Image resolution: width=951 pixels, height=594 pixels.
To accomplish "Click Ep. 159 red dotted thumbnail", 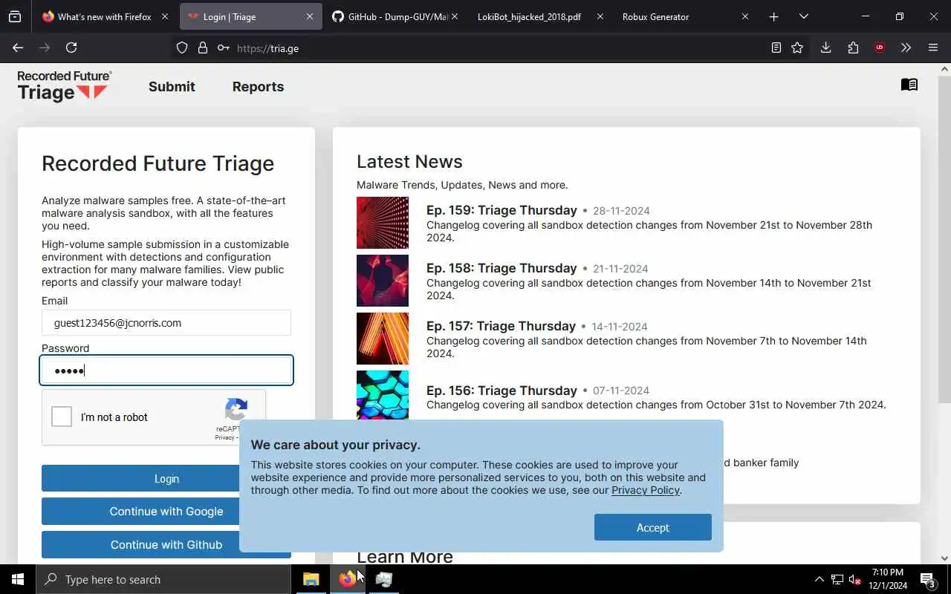I will pos(383,223).
